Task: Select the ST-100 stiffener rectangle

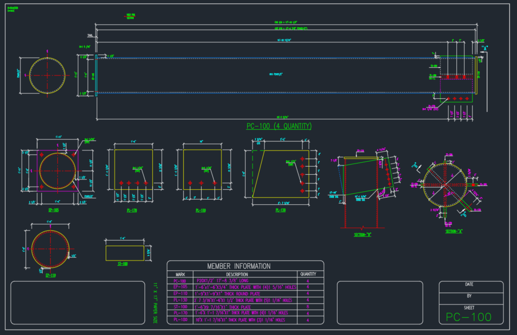Action: 125,253
